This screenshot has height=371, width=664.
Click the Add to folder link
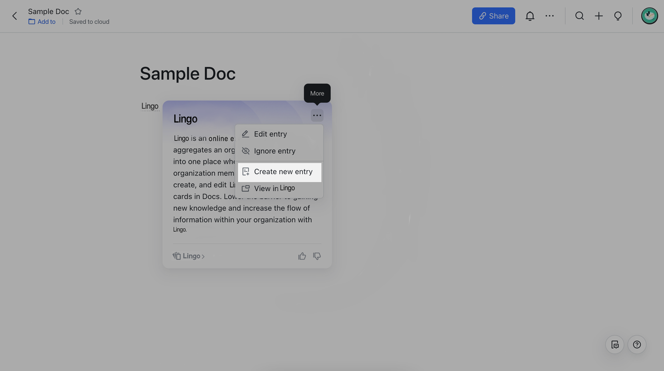point(42,22)
